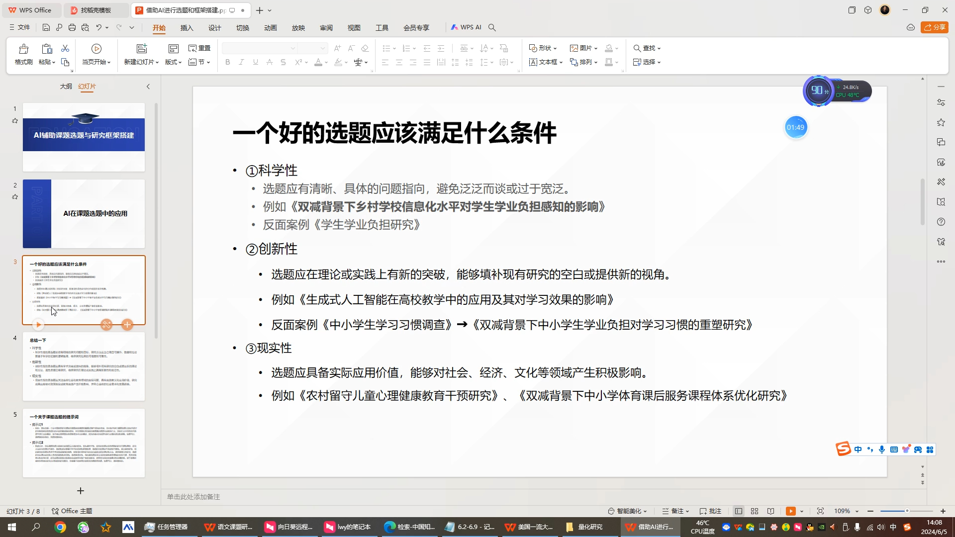Viewport: 955px width, 537px height.
Task: Open the font color dropdown
Action: (x=326, y=62)
